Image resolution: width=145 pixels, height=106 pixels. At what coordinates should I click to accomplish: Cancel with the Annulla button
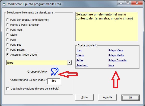107,97
